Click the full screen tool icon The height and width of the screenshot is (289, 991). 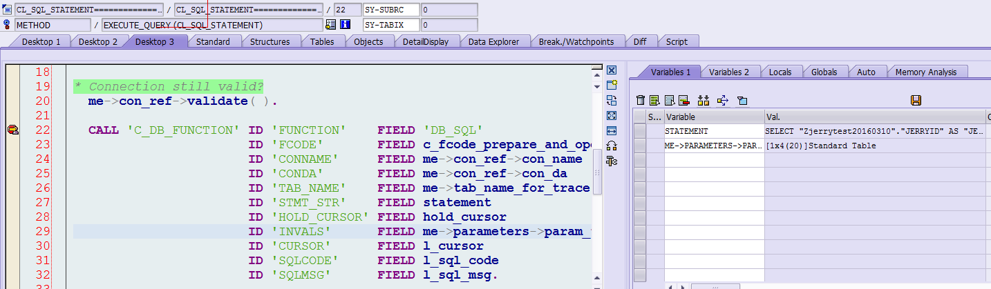612,115
